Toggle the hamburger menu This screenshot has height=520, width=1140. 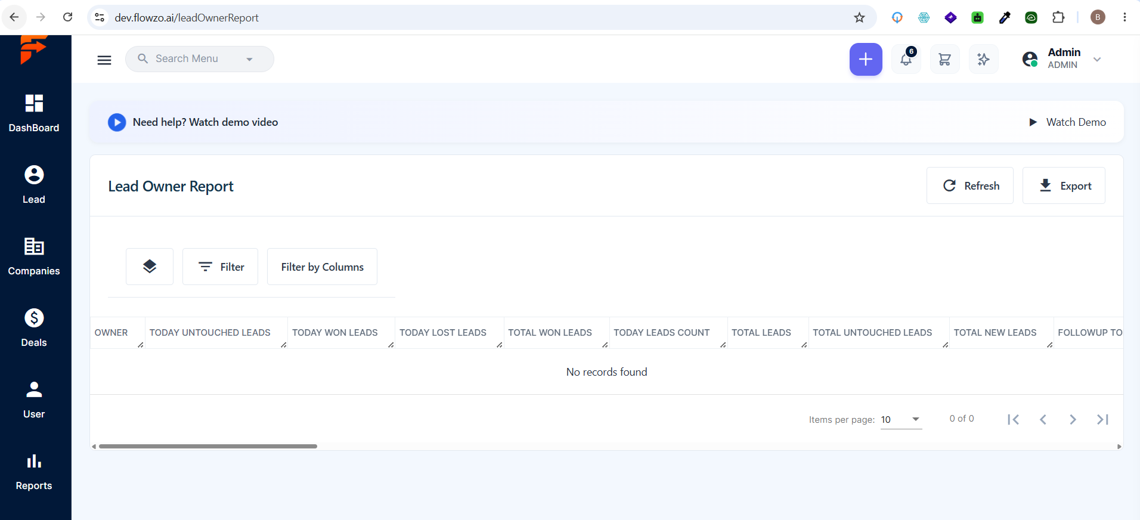click(104, 60)
